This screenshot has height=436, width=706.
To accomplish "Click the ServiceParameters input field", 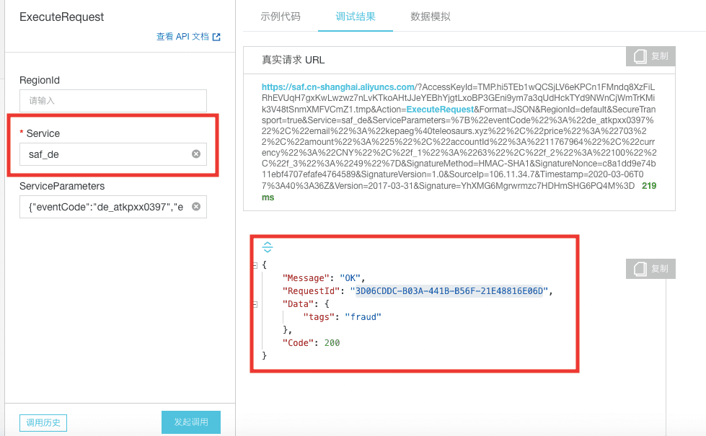I will click(x=113, y=207).
